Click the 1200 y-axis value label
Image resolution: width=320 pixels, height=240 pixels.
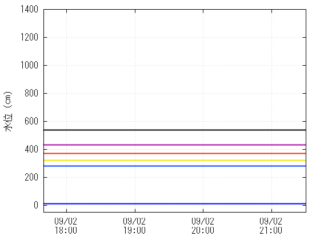29,37
